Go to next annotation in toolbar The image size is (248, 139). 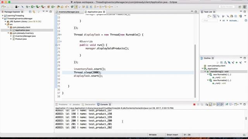(95, 7)
